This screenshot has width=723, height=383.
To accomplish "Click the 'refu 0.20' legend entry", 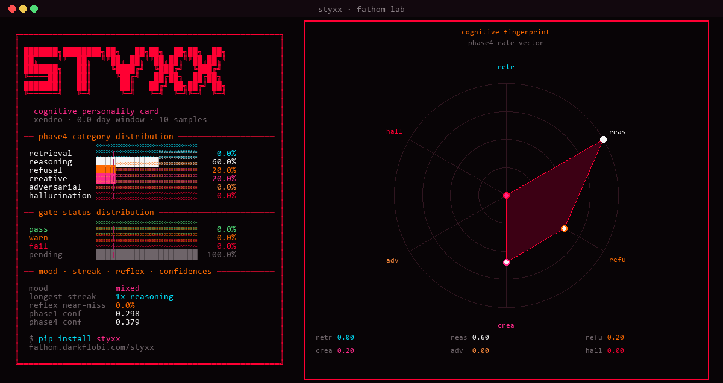I will tap(605, 337).
